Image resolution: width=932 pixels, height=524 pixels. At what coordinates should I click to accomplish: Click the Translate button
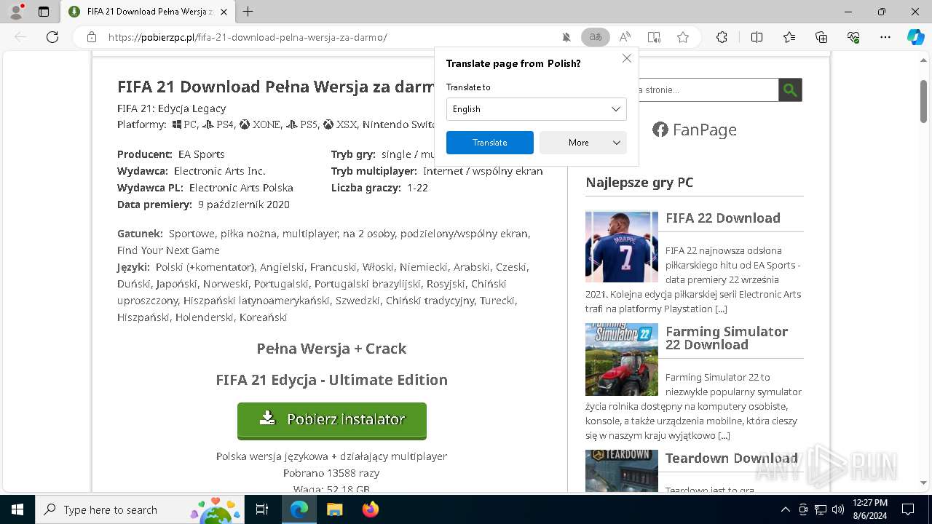(490, 143)
